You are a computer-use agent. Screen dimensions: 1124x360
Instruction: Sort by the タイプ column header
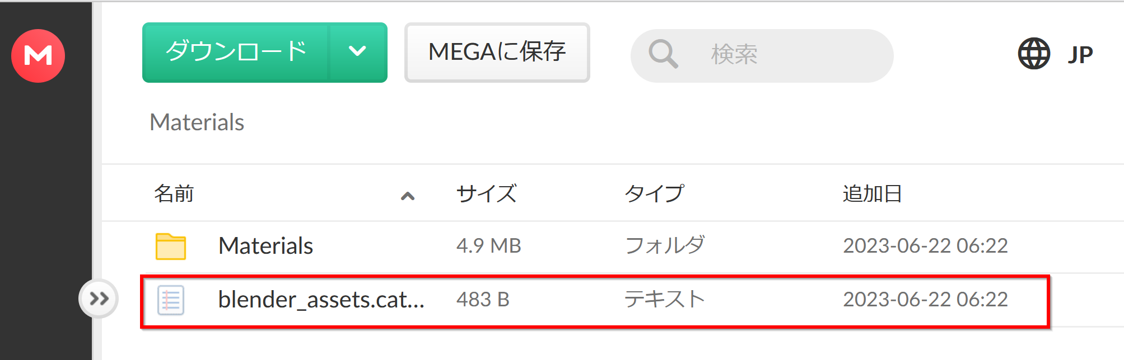(654, 193)
